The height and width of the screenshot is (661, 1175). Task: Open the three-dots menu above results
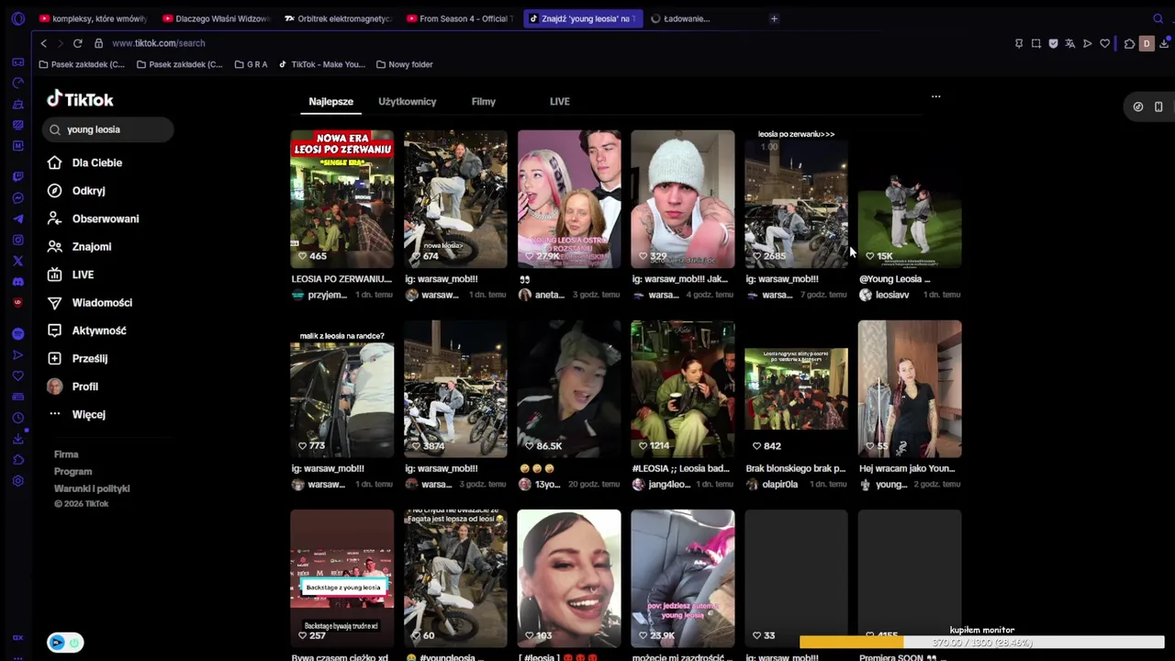(935, 96)
